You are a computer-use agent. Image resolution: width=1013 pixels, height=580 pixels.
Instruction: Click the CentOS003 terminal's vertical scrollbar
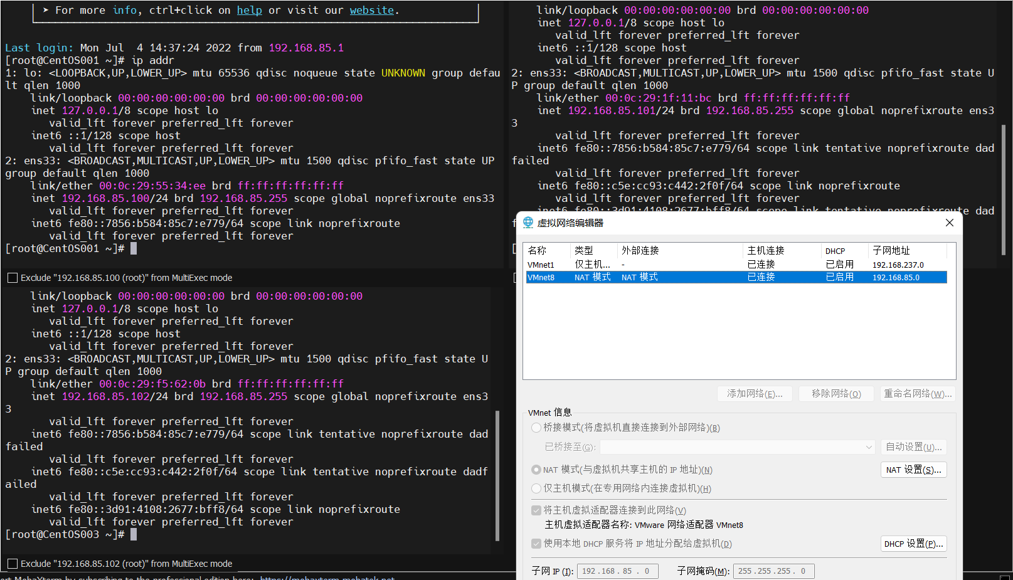click(497, 475)
